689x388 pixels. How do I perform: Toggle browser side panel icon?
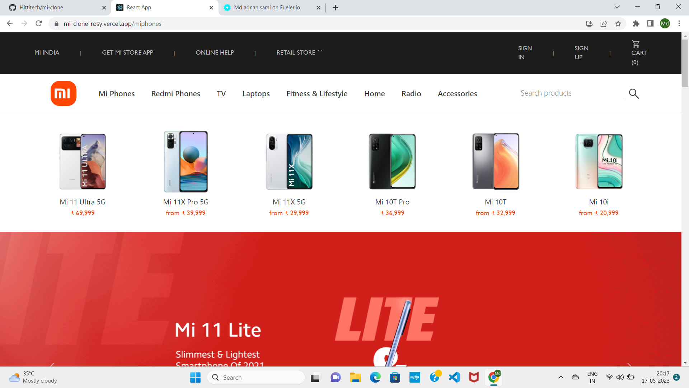coord(650,24)
